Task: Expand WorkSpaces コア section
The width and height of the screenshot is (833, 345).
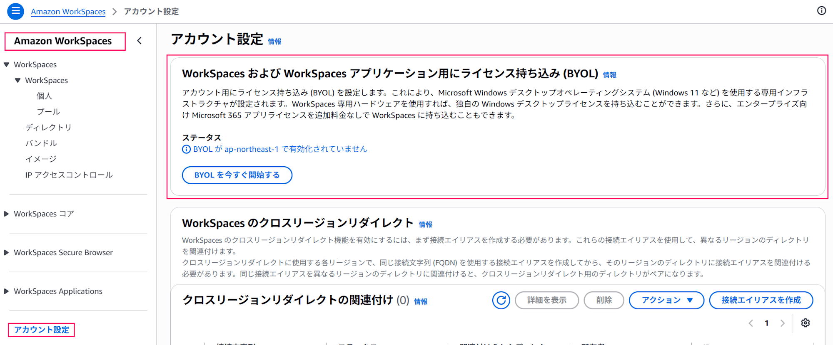Action: 6,214
